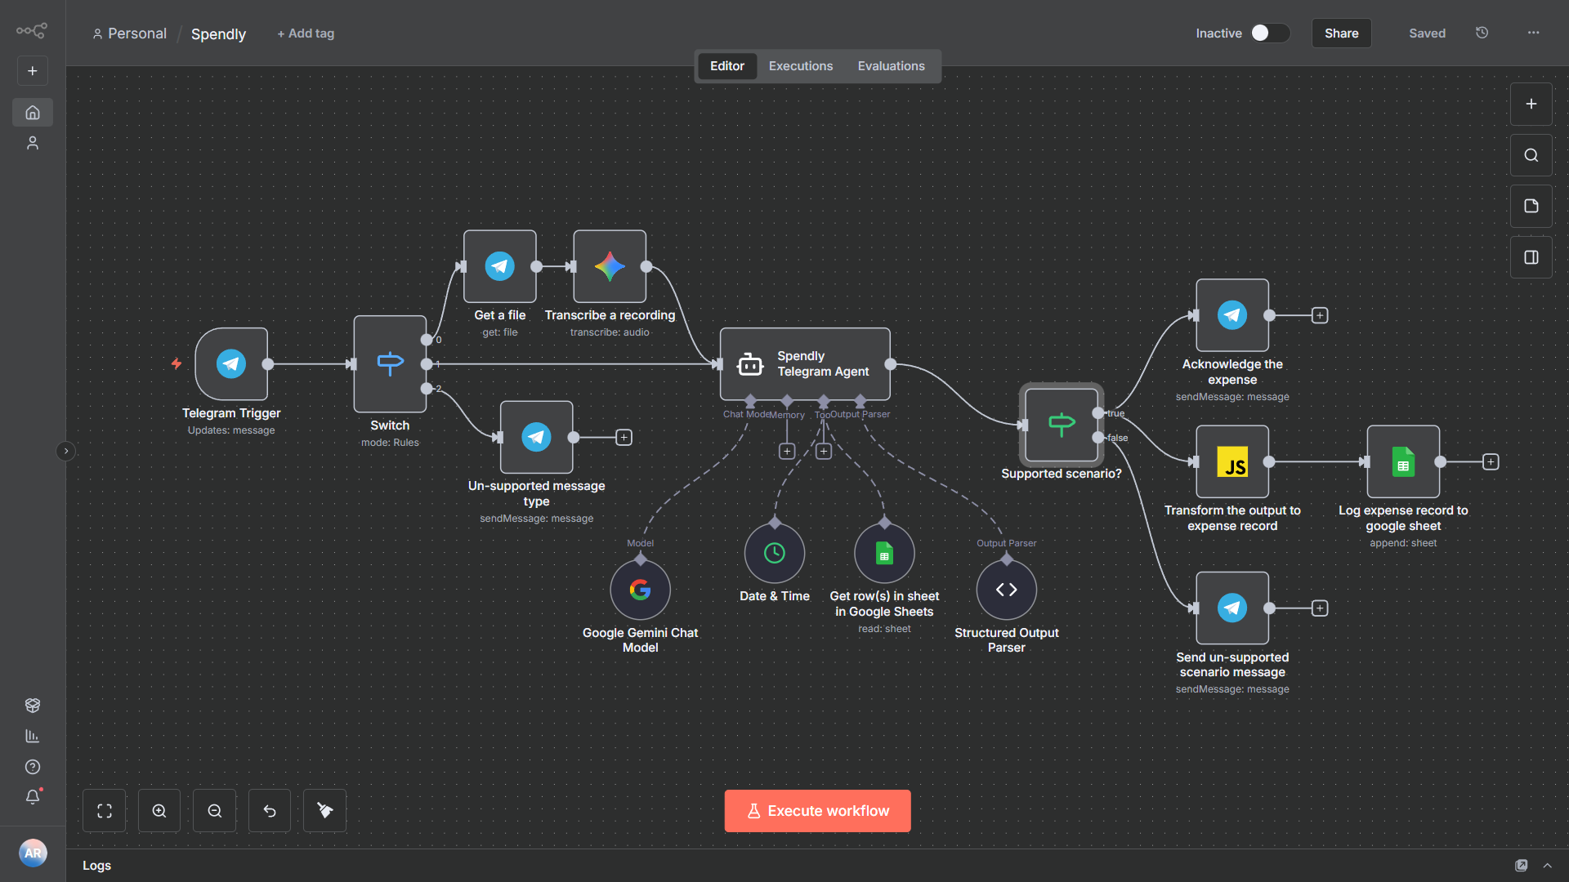Switch to the Evaluations tab
This screenshot has height=882, width=1569.
(891, 66)
